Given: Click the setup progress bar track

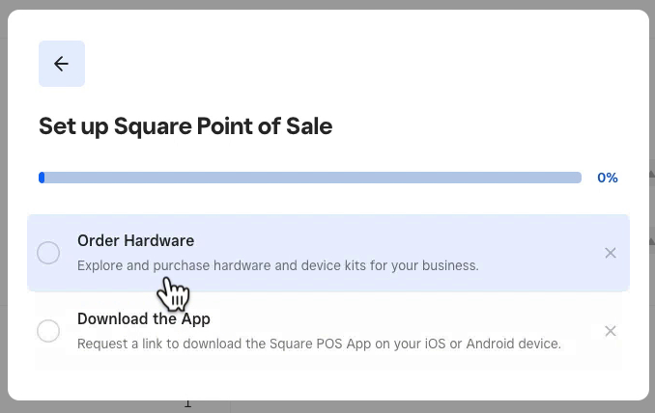Looking at the screenshot, I should 310,178.
